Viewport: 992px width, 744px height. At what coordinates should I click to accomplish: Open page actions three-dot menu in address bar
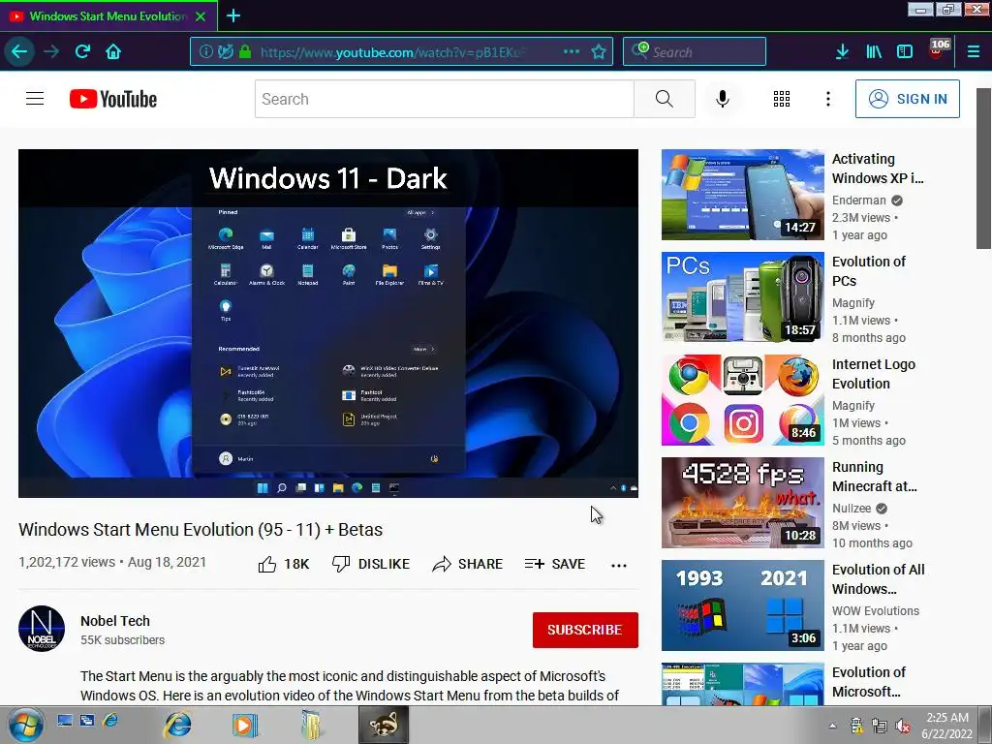point(572,51)
